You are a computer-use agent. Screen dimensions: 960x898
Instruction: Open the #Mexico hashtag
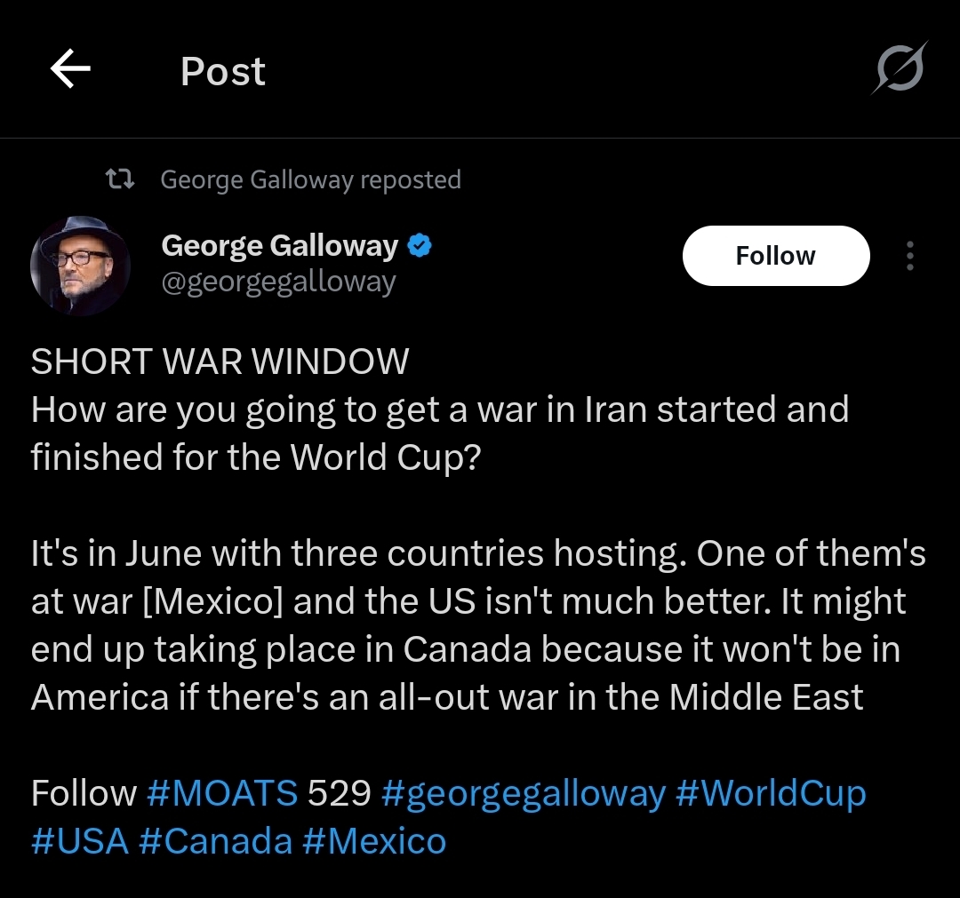click(373, 840)
